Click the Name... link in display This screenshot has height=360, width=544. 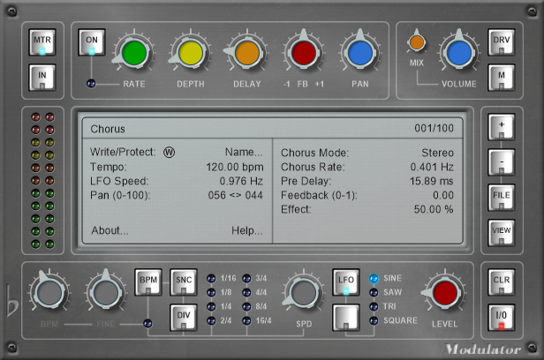243,152
